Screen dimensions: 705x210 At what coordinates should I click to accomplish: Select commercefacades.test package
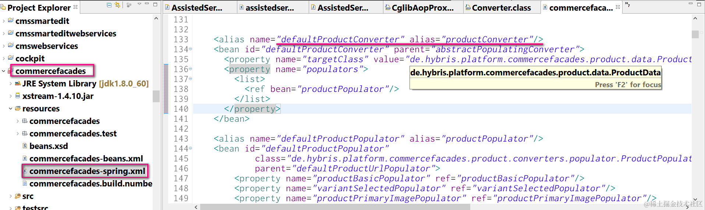pyautogui.click(x=73, y=134)
